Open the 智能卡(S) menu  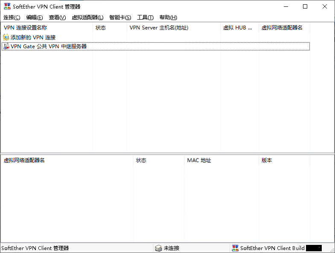120,18
